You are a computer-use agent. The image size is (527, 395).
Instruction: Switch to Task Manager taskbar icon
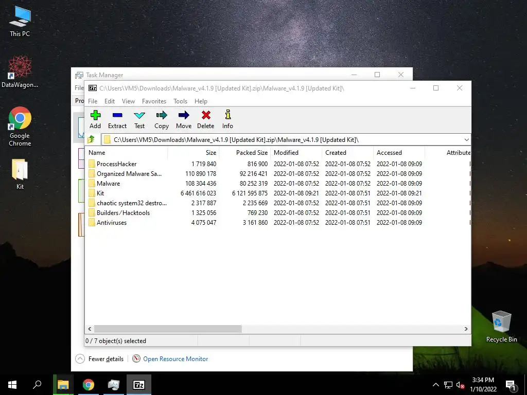pyautogui.click(x=114, y=385)
